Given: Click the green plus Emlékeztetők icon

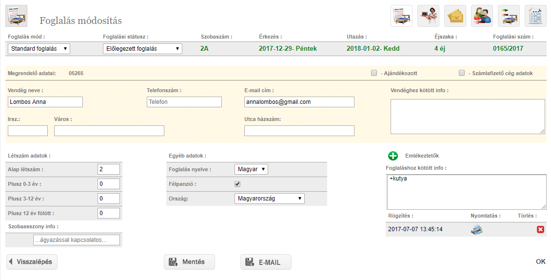Looking at the screenshot, I should (x=393, y=156).
